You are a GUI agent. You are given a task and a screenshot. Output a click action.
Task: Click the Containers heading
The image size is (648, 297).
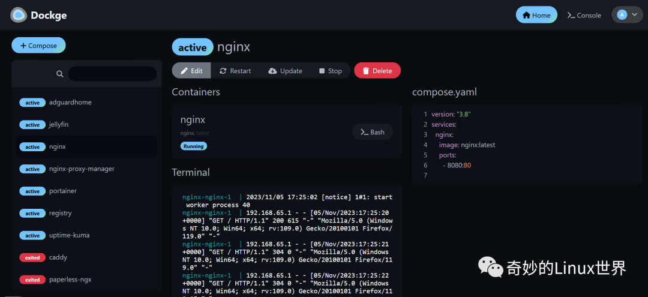coord(196,92)
